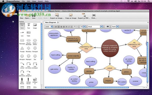152x95 pixels.
Task: Click the Wi-Fi status icon
Action: (128, 1)
